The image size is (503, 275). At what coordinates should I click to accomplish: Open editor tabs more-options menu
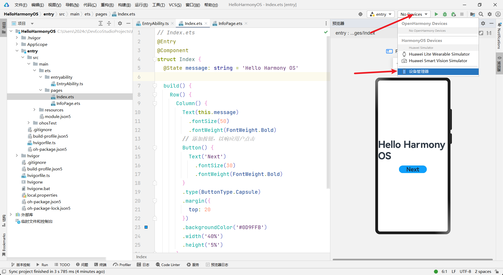[x=326, y=23]
